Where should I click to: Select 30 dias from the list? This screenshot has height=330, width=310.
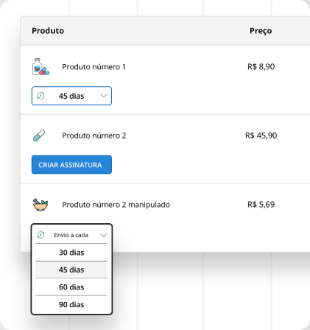coord(71,253)
